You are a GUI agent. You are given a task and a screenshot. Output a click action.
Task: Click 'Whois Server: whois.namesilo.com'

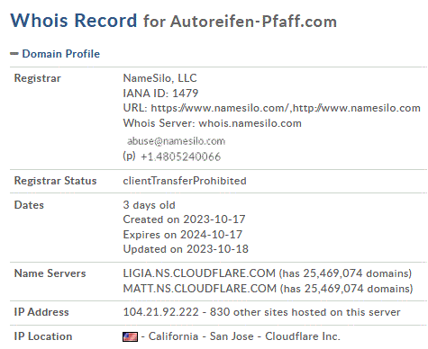(213, 123)
